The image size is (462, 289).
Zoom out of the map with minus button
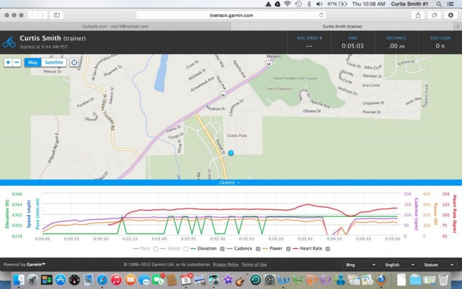coord(17,62)
